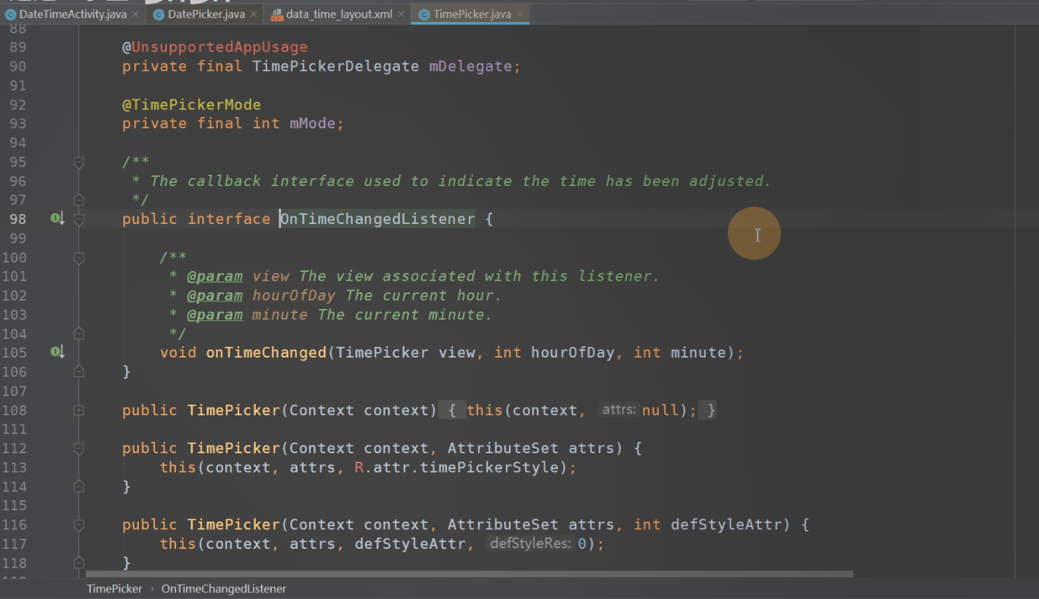Click the mDelegate field name
This screenshot has height=599, width=1039.
click(x=471, y=66)
